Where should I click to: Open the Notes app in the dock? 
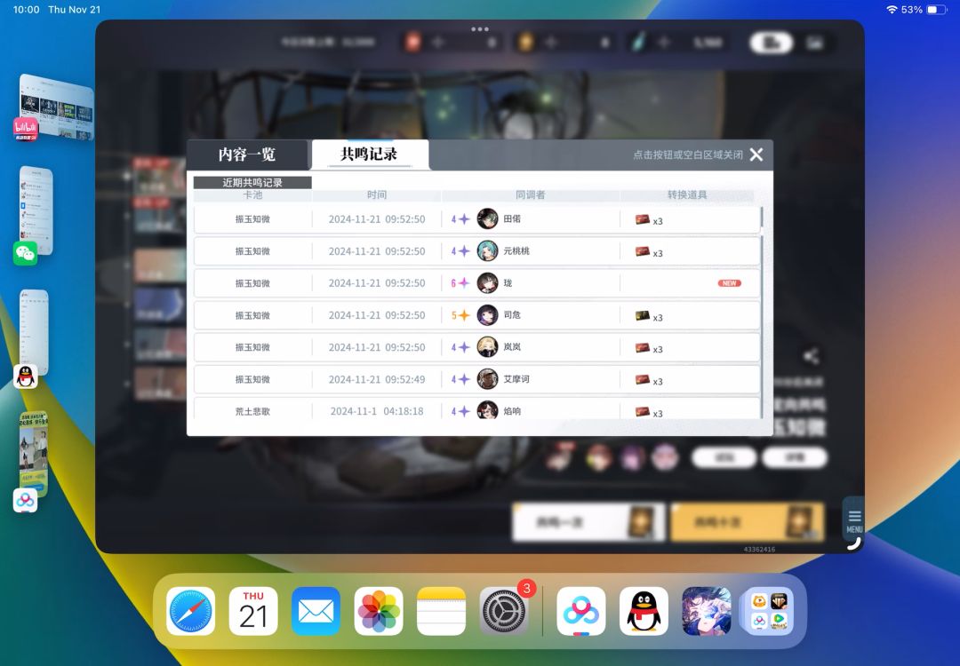click(x=442, y=611)
